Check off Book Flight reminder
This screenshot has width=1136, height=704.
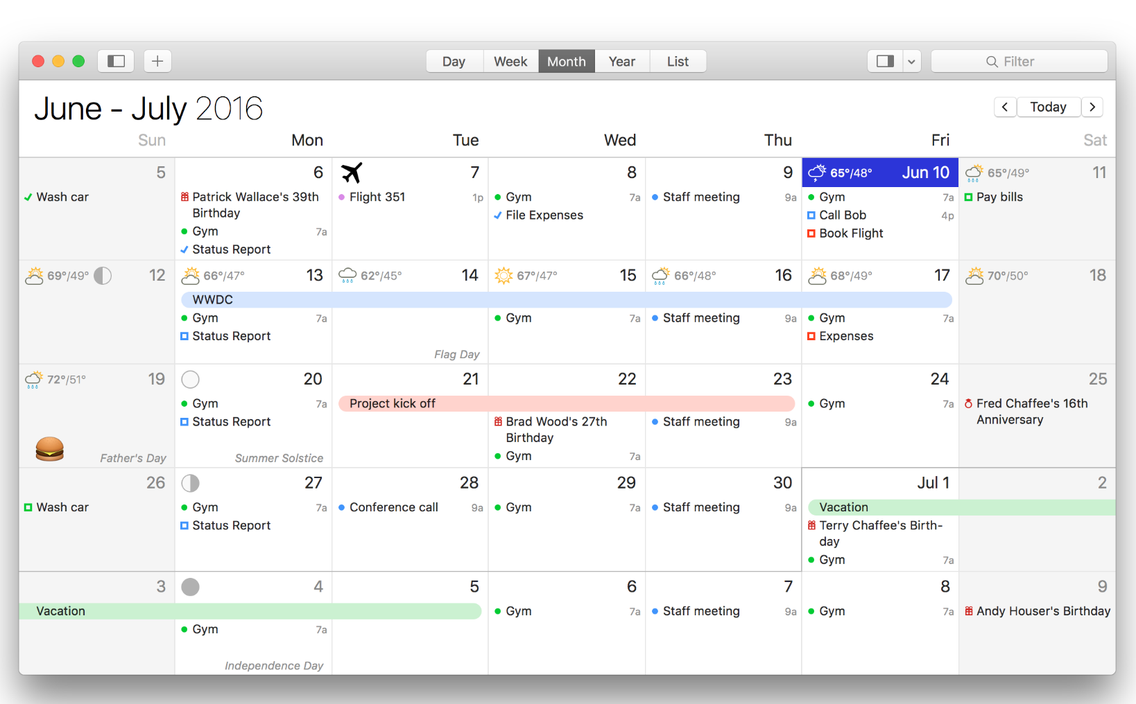tap(811, 234)
